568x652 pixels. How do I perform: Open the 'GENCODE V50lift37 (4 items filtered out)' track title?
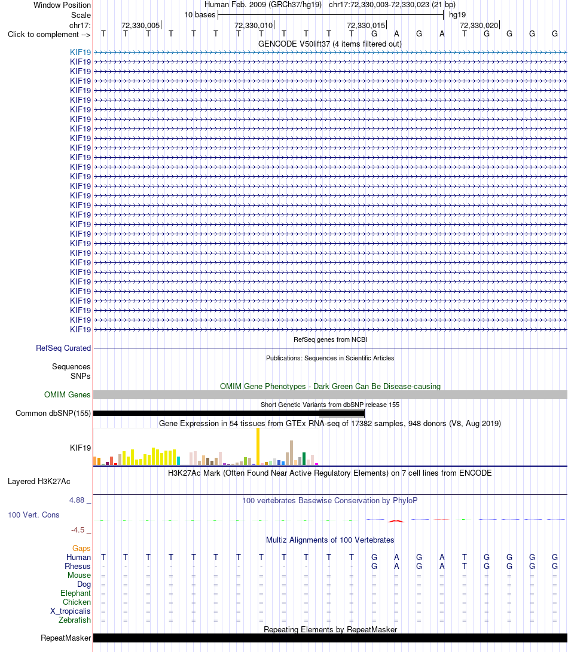[330, 44]
